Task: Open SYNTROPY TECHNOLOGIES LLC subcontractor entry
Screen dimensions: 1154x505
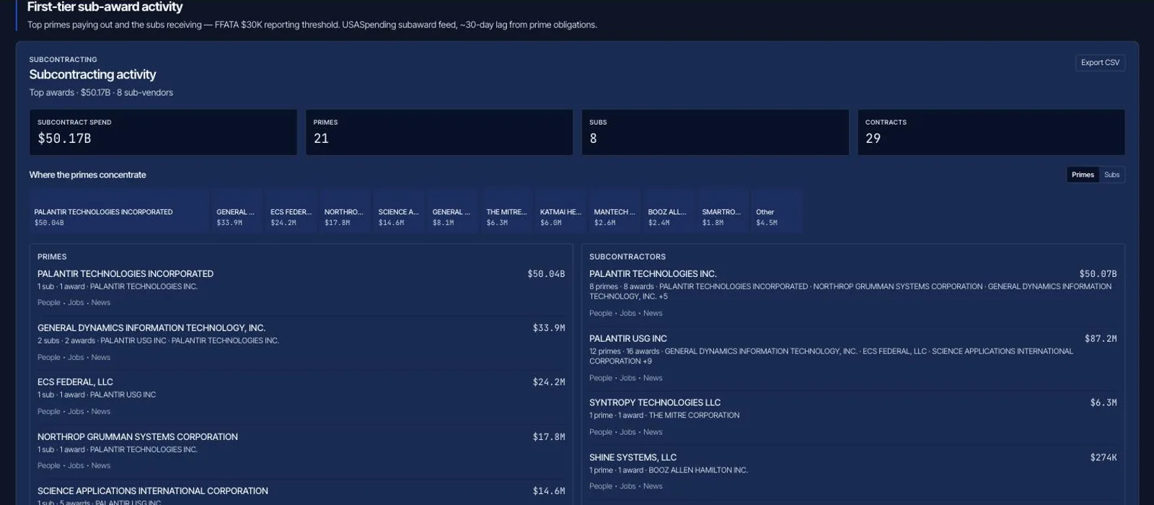Action: (x=655, y=403)
